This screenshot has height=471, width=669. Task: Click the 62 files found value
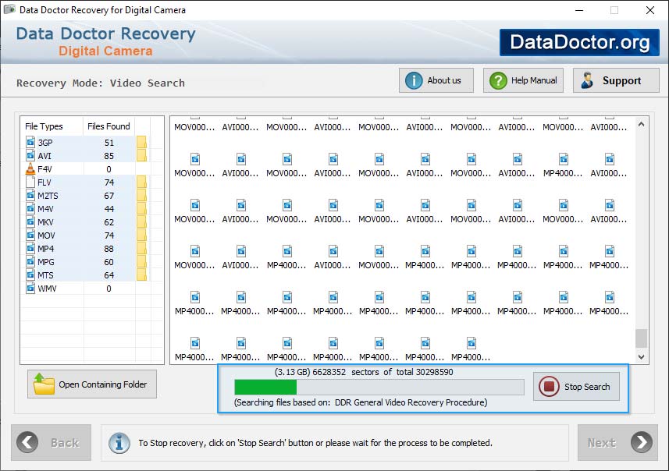(x=109, y=222)
